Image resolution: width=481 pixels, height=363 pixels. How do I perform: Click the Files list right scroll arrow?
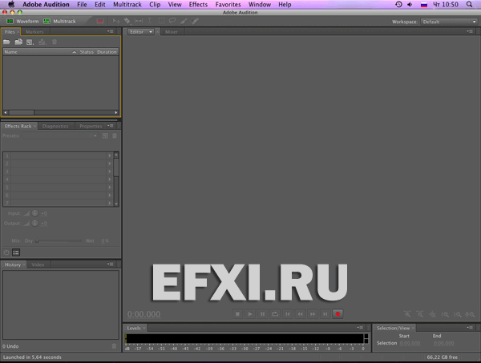[116, 112]
